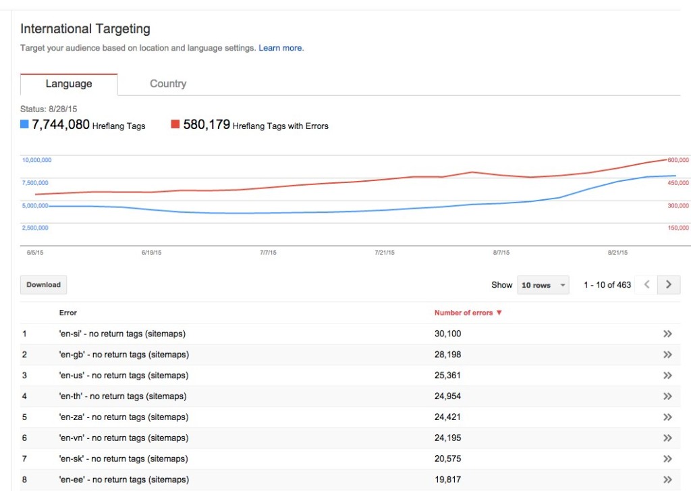The image size is (691, 491).
Task: Open details arrows for 'en-za' row
Action: (x=667, y=417)
